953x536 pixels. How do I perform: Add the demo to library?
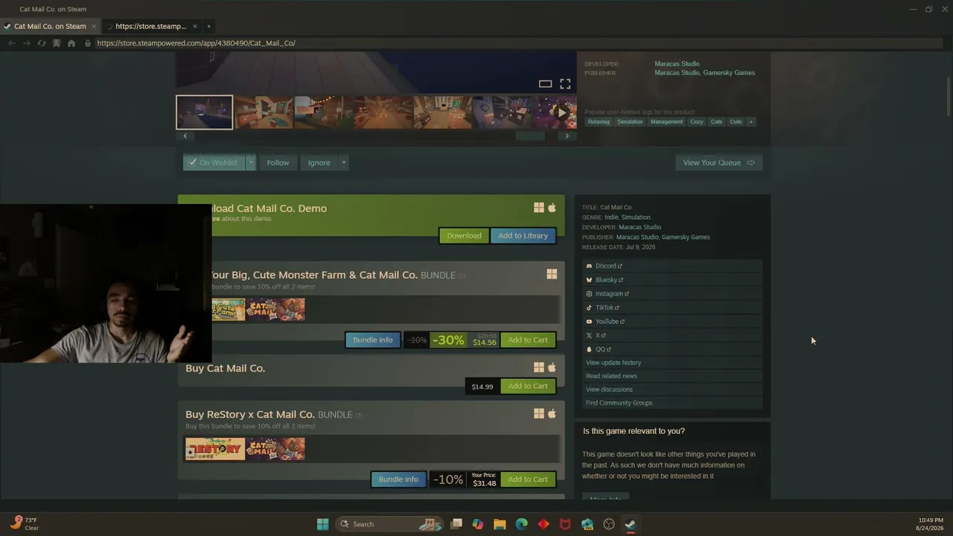(x=523, y=235)
